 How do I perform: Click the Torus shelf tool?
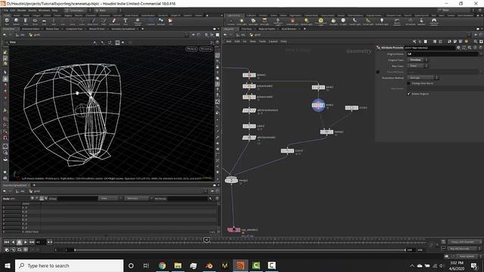tap(35, 22)
